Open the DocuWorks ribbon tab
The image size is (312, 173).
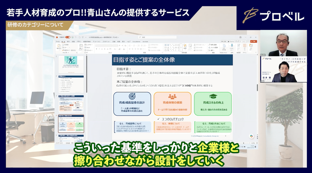click(x=136, y=42)
